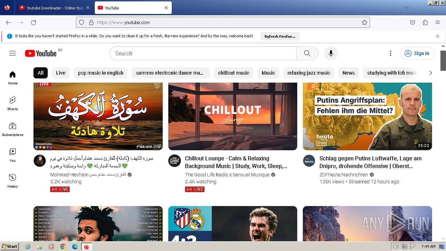Select summer electronic dance music chip

click(x=170, y=73)
